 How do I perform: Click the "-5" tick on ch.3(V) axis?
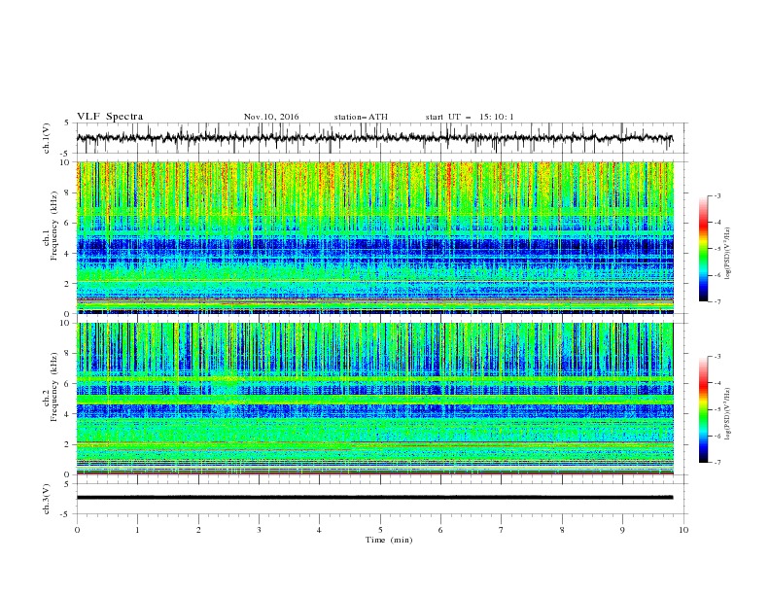(65, 514)
